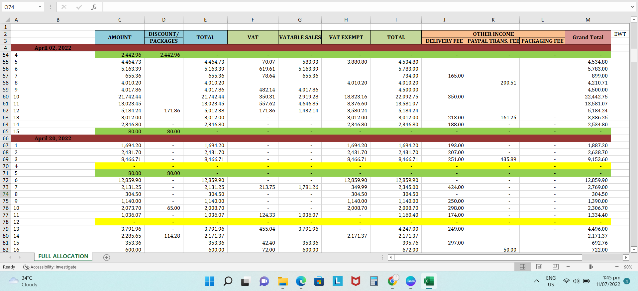Image resolution: width=638 pixels, height=291 pixels.
Task: Click the Select All corner button
Action: 6,20
